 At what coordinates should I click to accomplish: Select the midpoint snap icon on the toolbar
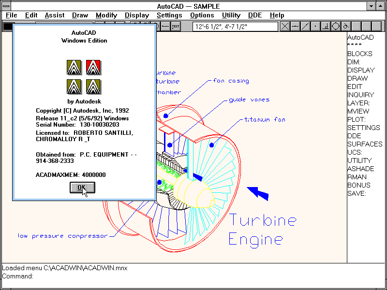(295, 27)
